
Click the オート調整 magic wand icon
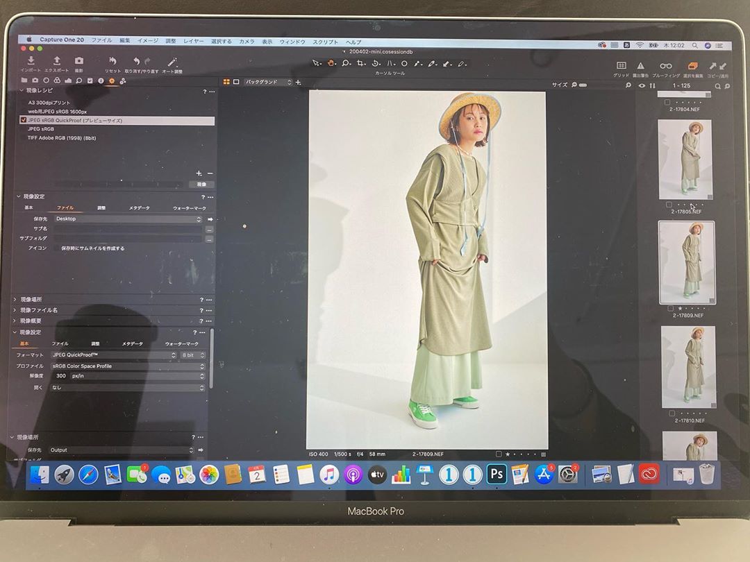point(172,62)
